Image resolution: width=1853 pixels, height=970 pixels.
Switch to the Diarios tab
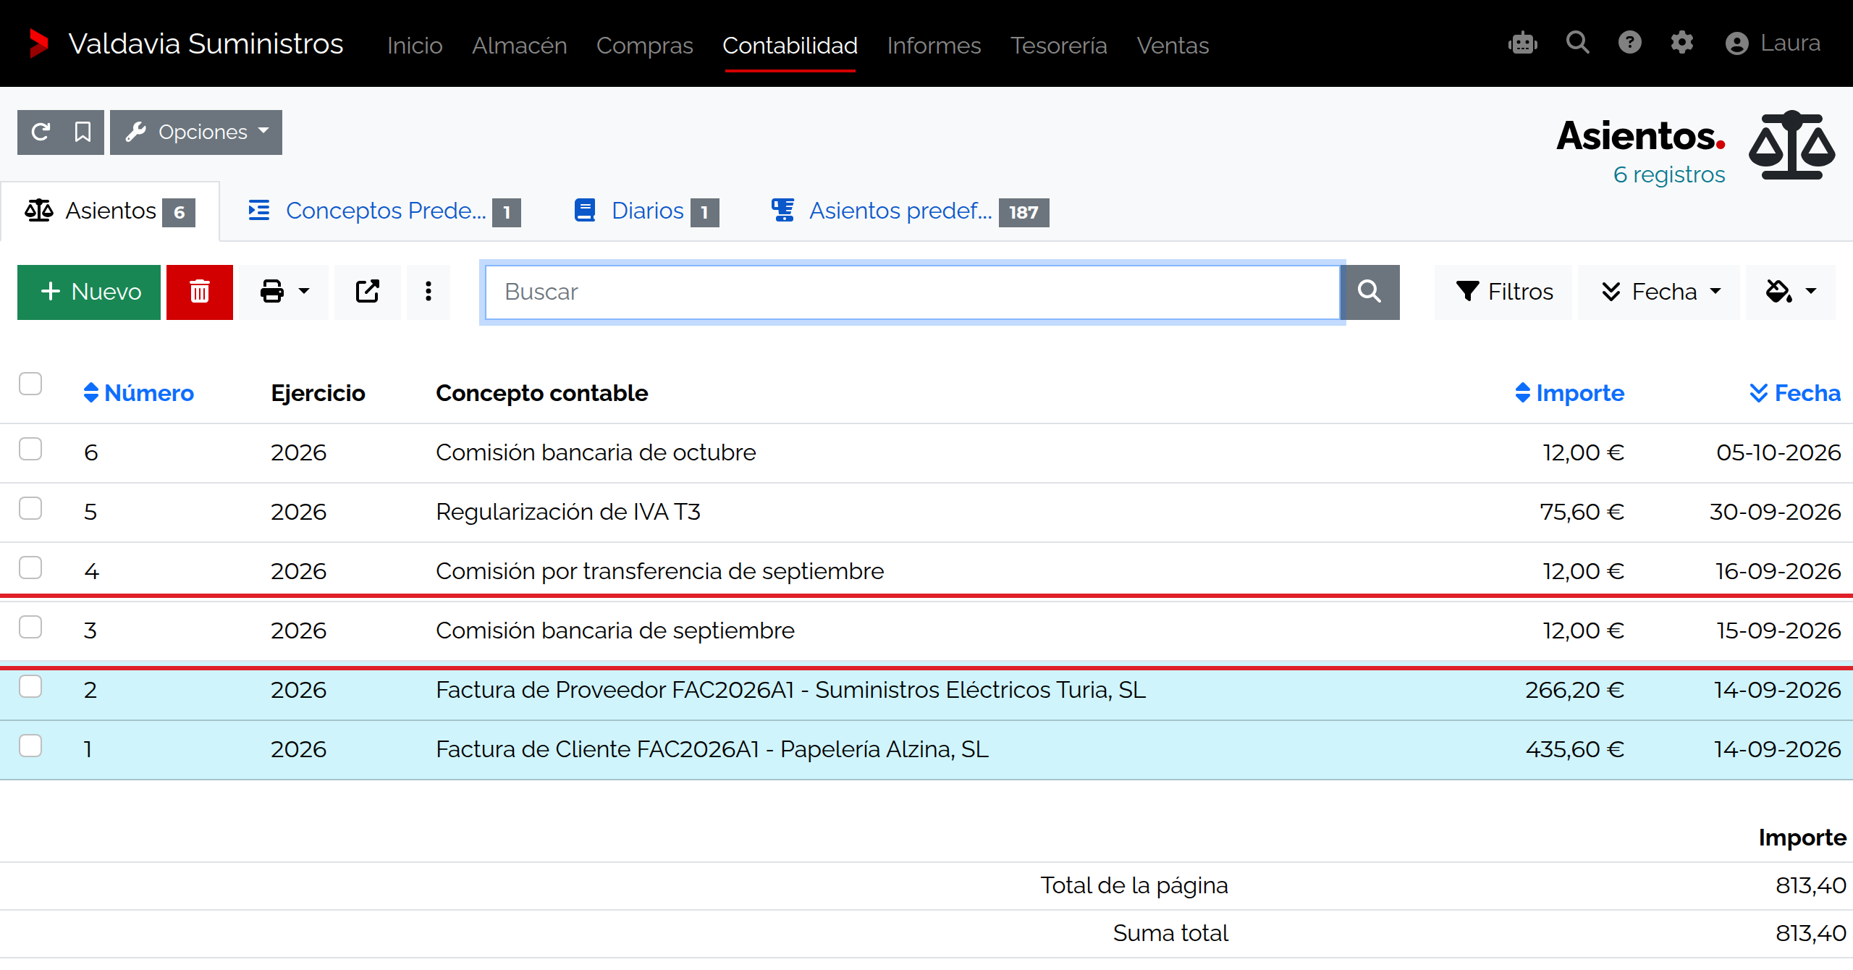[646, 211]
